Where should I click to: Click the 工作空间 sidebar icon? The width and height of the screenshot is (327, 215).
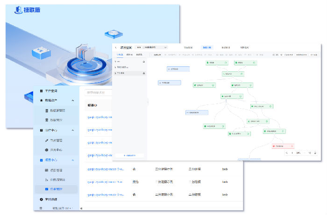coord(41,90)
